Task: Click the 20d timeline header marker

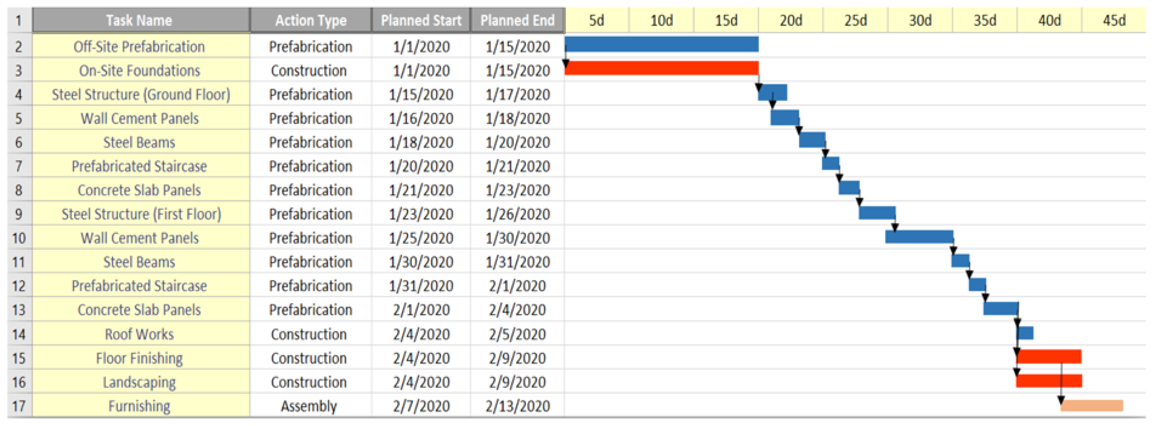Action: point(790,21)
